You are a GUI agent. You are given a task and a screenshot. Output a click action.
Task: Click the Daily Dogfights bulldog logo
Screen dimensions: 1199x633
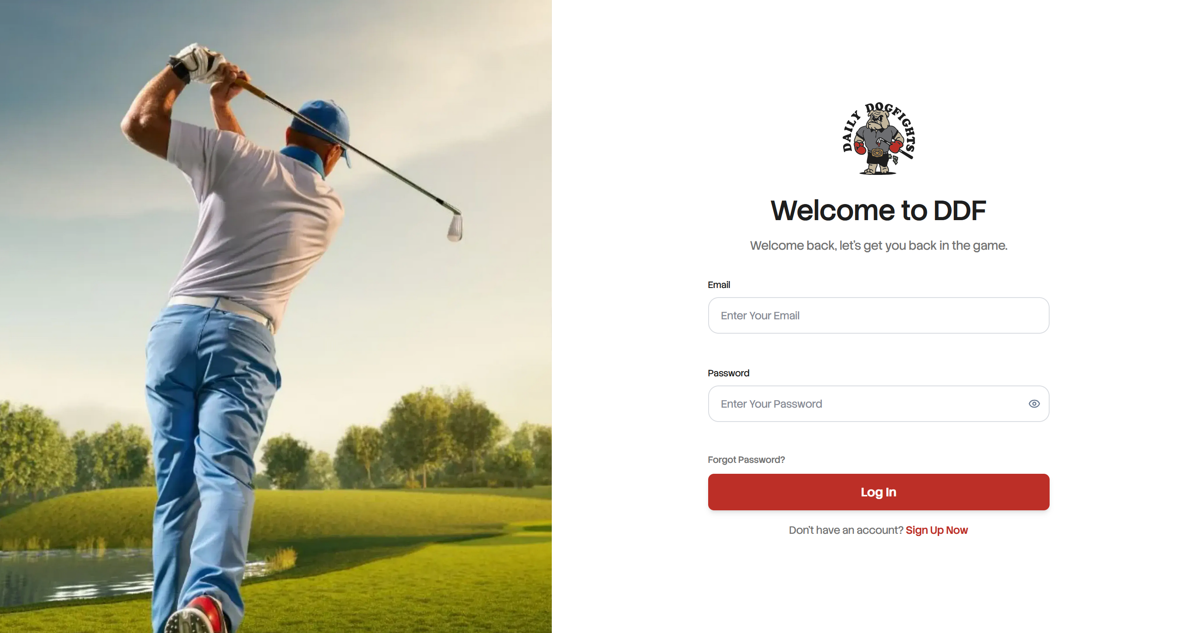(878, 138)
